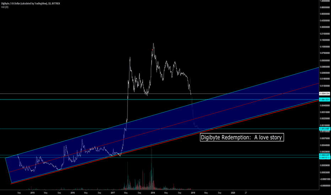Click -0.00001000 on the price scale
This screenshot has height=195, width=331.
pos(325,179)
